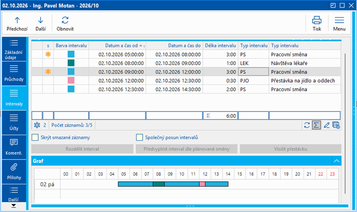Image resolution: width=357 pixels, height=212 pixels.
Task: Click the vertical scrollbar on right side
Action: [x=345, y=123]
